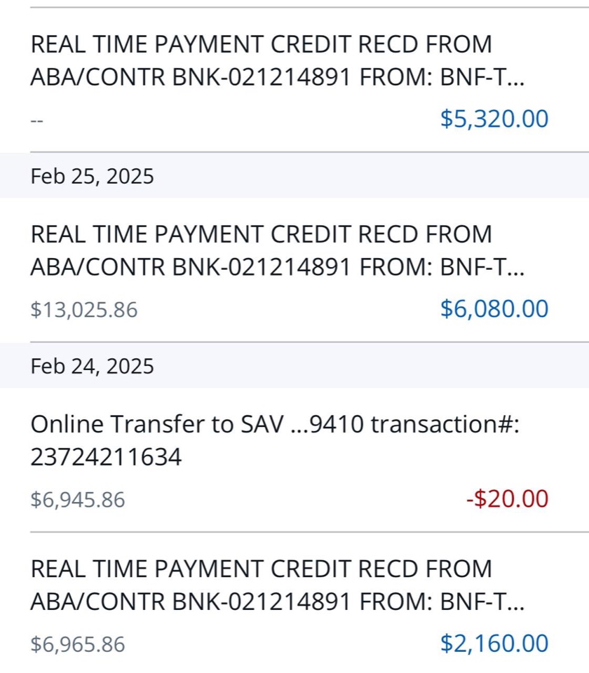
Task: Expand truncated BNF-T... text on top entry
Action: click(482, 78)
